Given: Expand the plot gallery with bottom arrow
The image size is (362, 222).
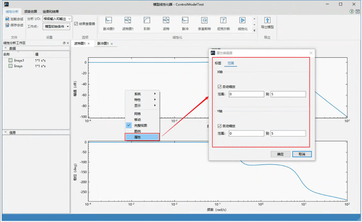Looking at the screenshot, I should coord(254,30).
